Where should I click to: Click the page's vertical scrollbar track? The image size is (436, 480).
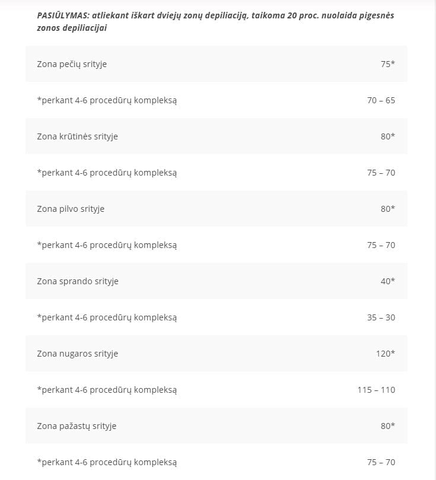pyautogui.click(x=434, y=240)
